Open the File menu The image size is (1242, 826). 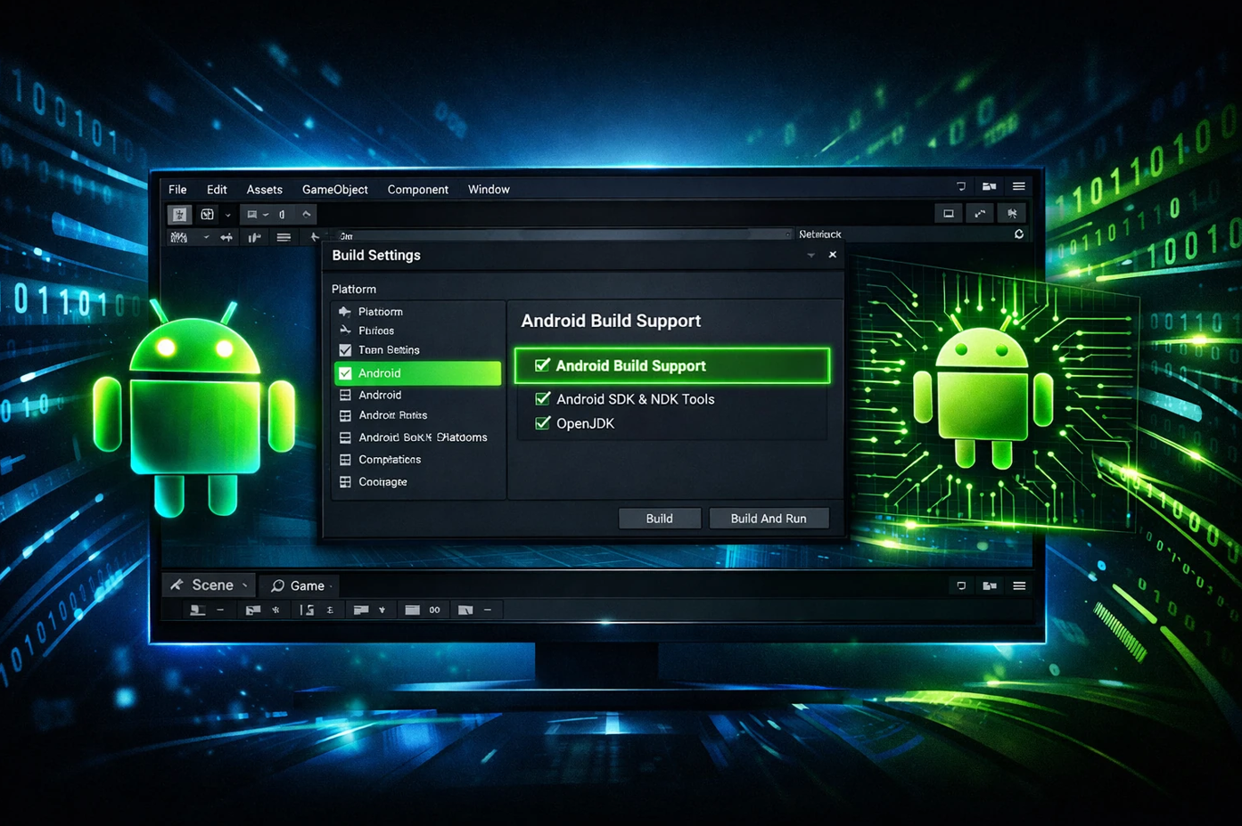(177, 190)
